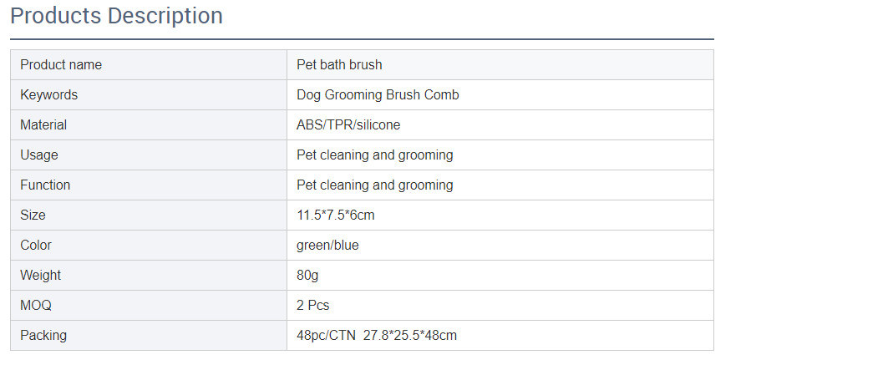Viewport: 888px width, 370px height.
Task: Select the MOQ label cell
Action: point(36,306)
